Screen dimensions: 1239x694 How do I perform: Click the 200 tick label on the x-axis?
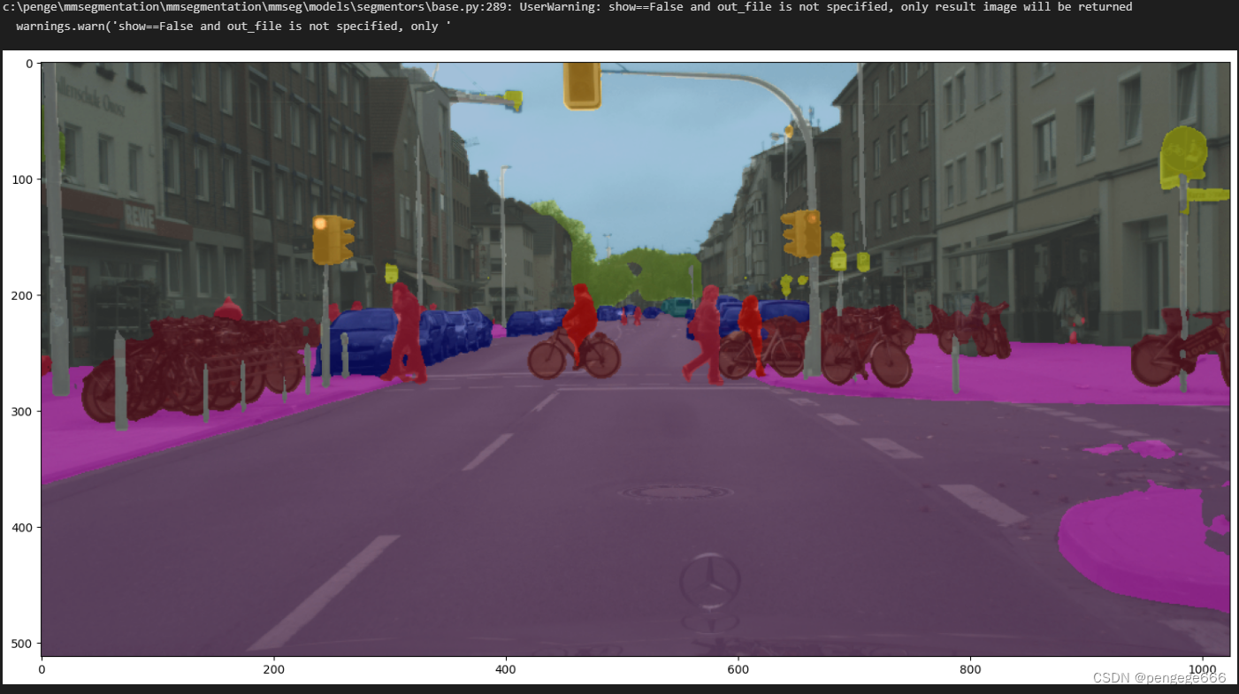coord(273,669)
